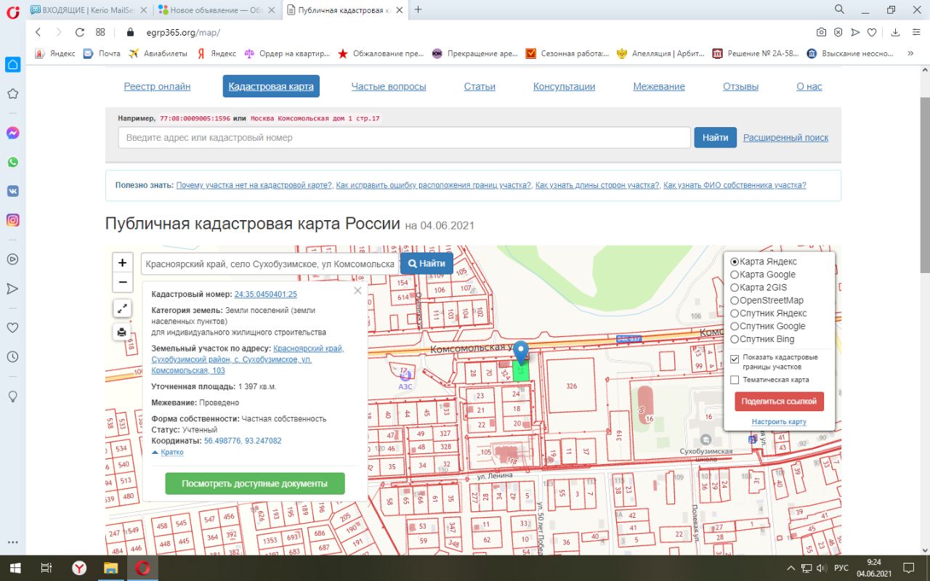The height and width of the screenshot is (581, 930).
Task: Show more bookmarks bar chevron
Action: pyautogui.click(x=910, y=54)
